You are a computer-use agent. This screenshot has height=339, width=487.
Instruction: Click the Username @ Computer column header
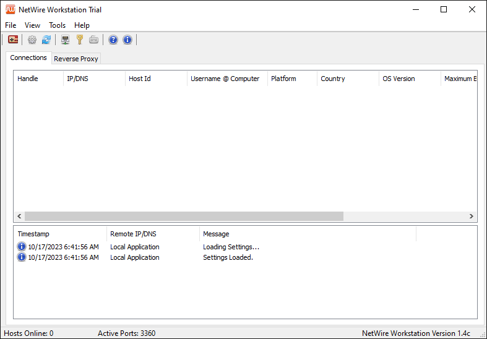(226, 79)
